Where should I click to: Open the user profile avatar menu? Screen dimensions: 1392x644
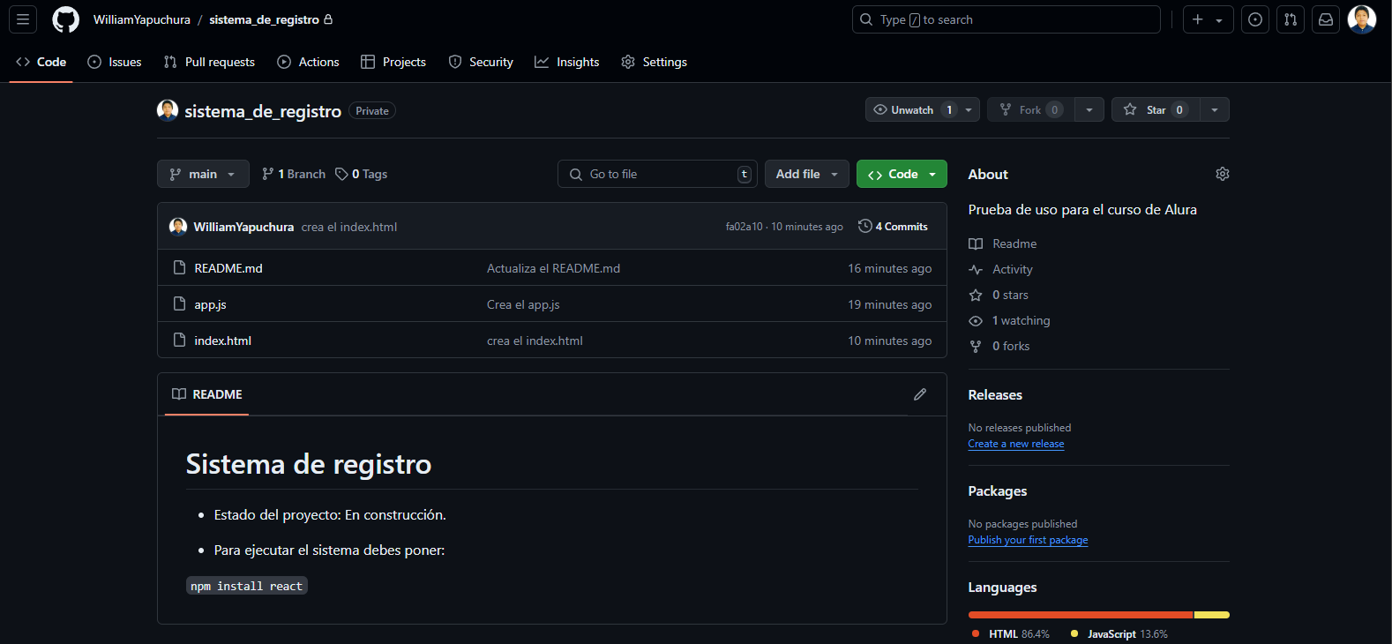[1362, 19]
